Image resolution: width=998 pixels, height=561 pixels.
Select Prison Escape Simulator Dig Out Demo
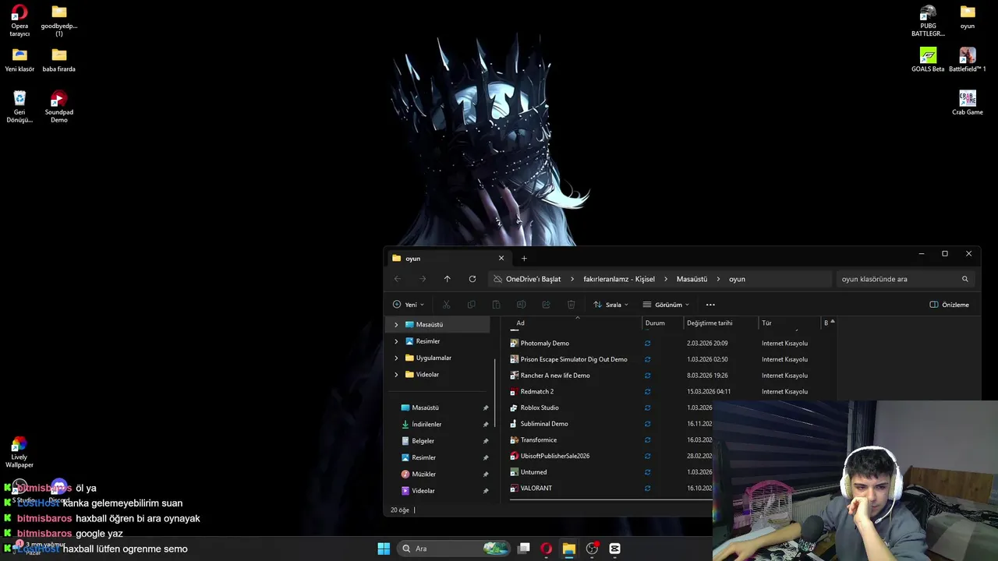click(x=574, y=359)
